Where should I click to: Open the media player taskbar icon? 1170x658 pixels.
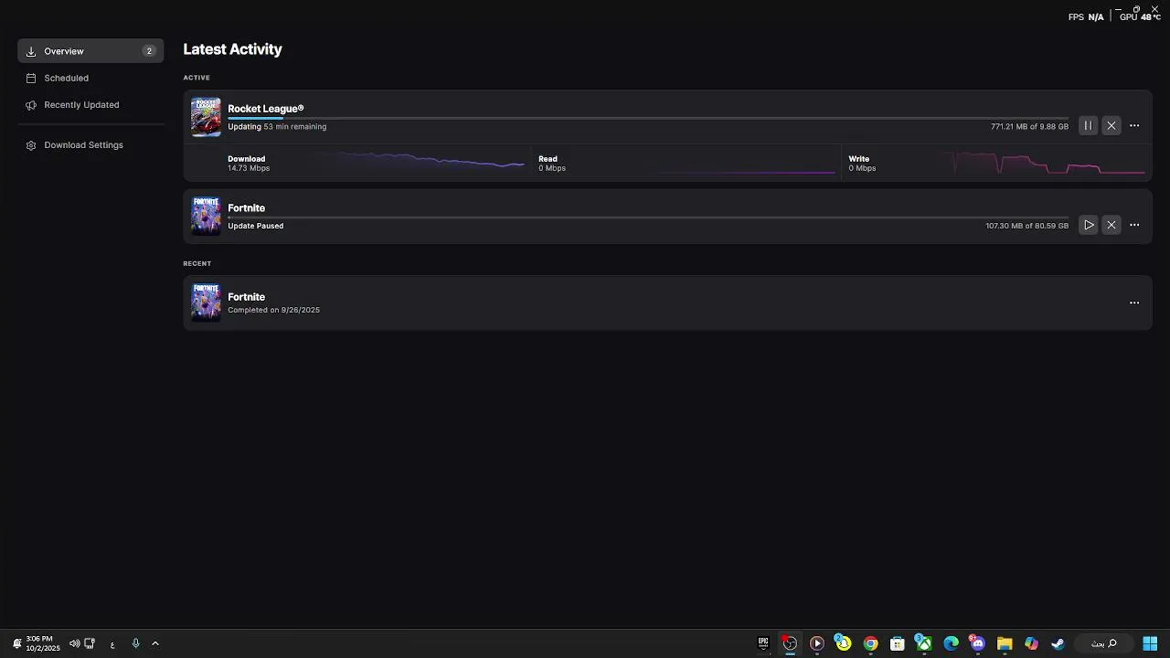coord(817,643)
